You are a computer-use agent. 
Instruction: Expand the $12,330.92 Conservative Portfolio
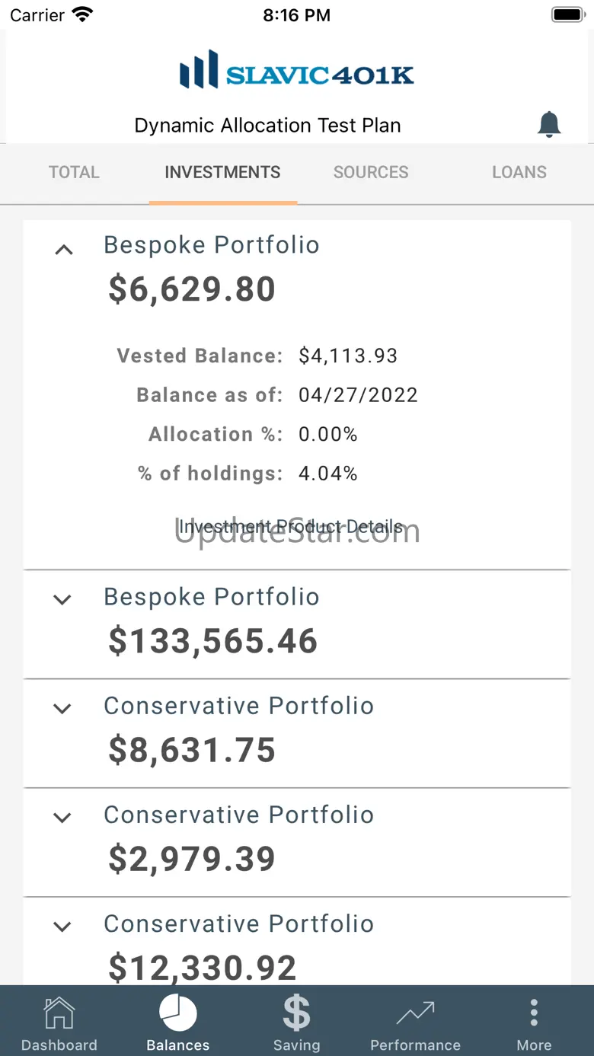62,927
